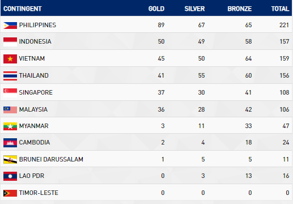
Task: Select the Singapore flag icon
Action: click(10, 93)
